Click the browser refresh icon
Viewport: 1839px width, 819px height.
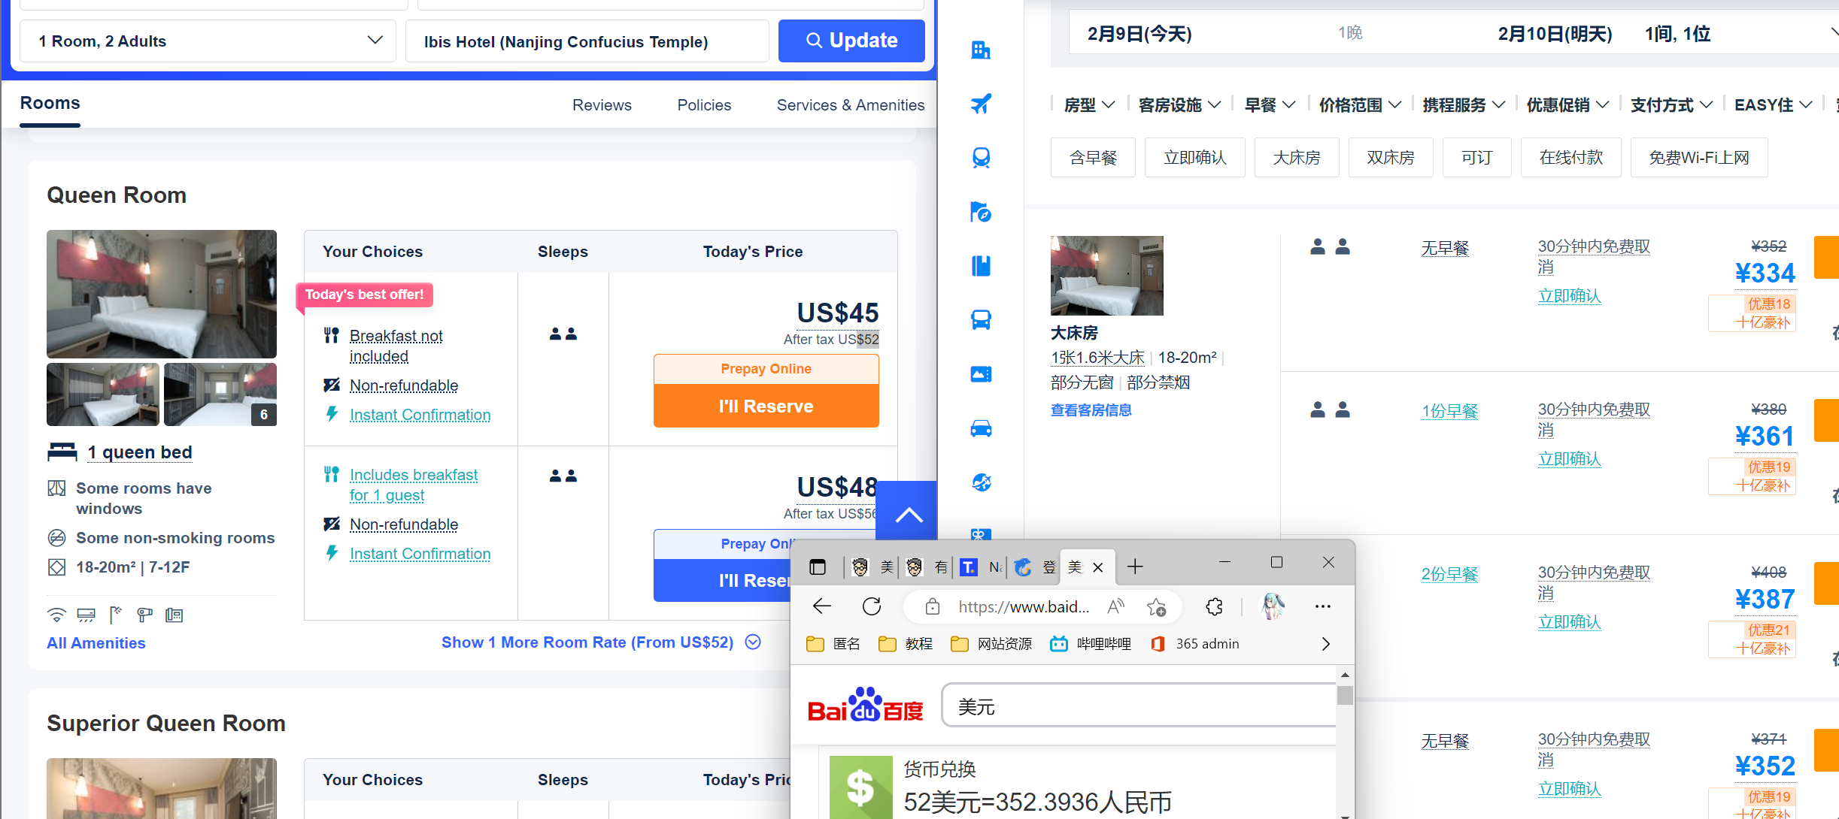point(872,606)
